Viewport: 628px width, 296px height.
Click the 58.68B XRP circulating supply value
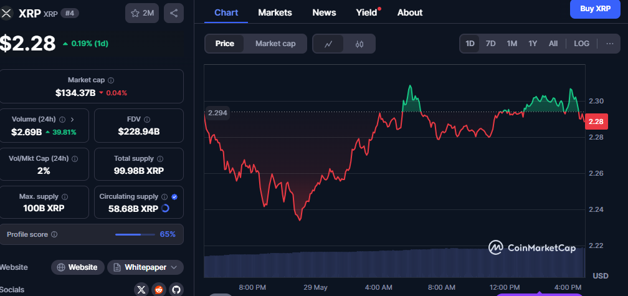(133, 209)
